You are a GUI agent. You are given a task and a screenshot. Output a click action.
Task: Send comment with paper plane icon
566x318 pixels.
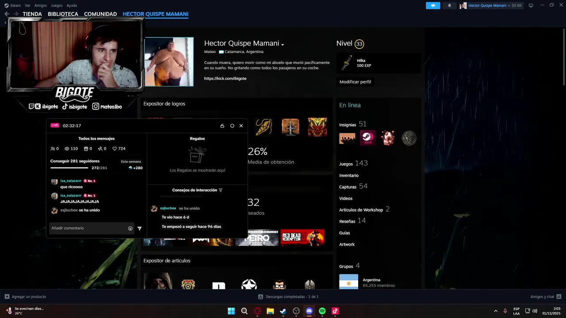(139, 228)
